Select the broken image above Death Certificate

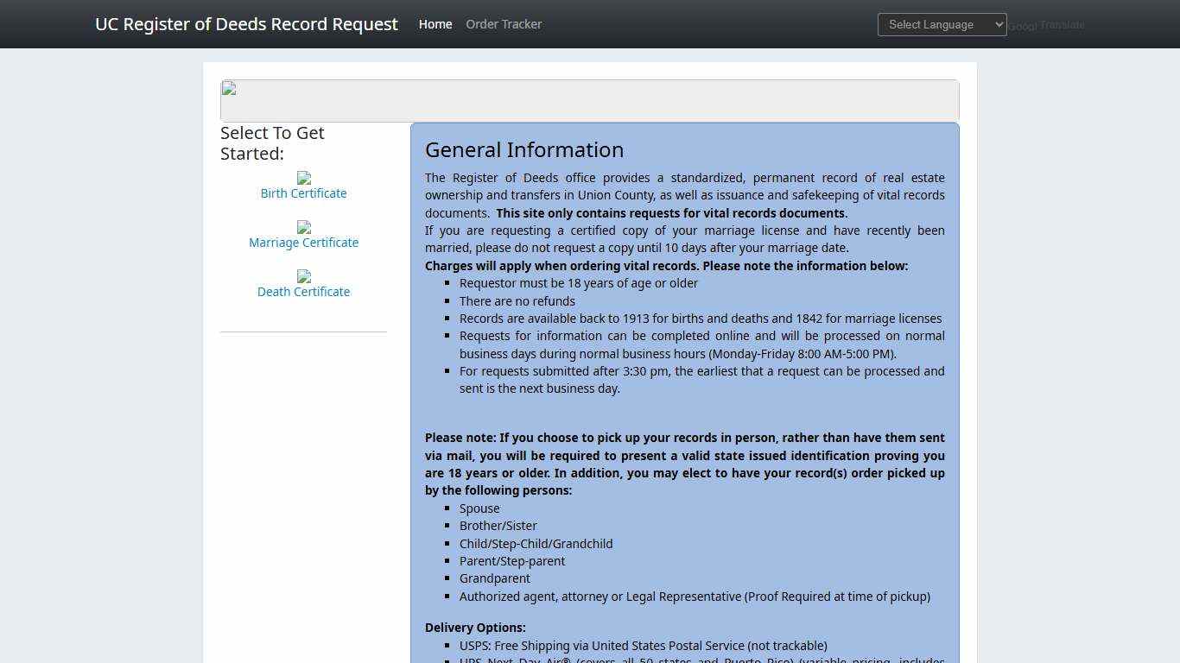[303, 278]
